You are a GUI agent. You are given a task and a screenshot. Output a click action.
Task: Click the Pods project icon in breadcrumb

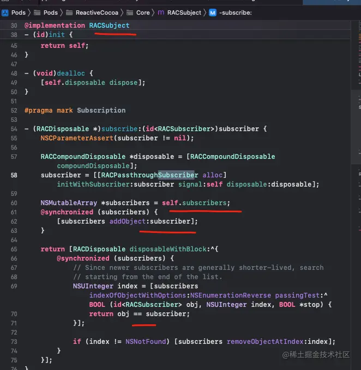[x=5, y=13]
